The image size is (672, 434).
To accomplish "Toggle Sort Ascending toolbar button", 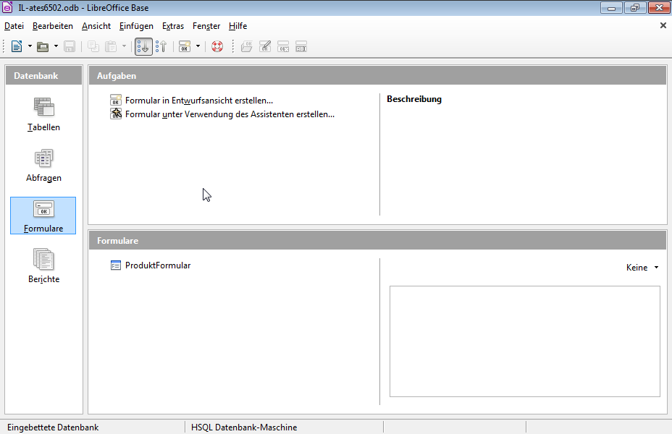I will (x=143, y=46).
